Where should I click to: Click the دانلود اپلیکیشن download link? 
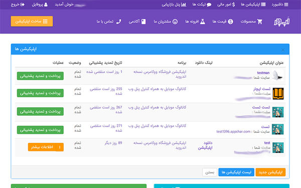(205, 145)
